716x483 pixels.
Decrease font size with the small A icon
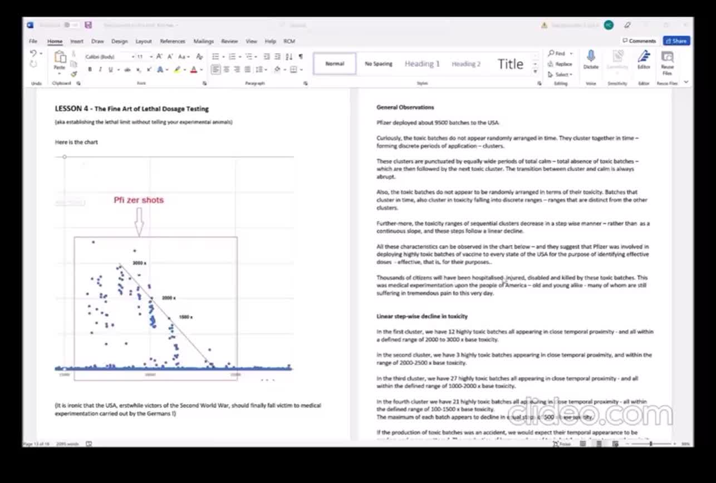coord(169,56)
